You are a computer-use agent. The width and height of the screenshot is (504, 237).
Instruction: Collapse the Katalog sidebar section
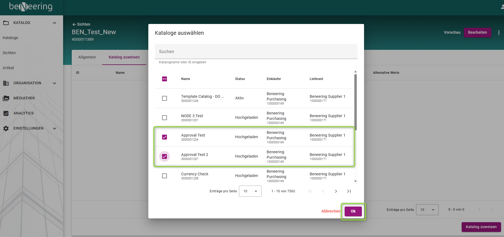click(54, 23)
